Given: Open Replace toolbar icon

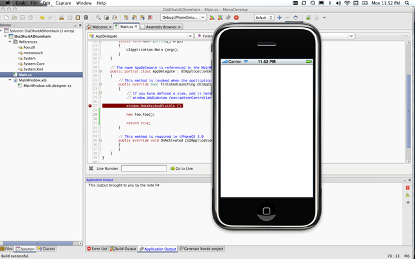Looking at the screenshot, I should (114, 17).
